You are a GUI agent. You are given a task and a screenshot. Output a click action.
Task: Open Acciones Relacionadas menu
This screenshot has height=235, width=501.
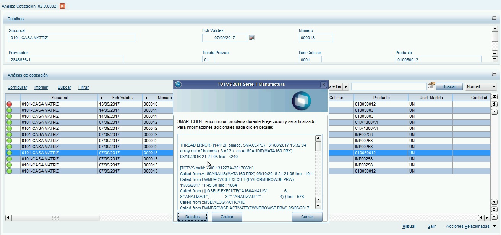coord(471,226)
